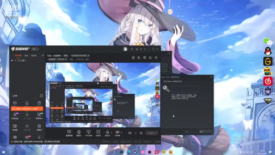This screenshot has width=275, height=155.
Task: Close the Steam guard dialog
Action: [x=211, y=77]
